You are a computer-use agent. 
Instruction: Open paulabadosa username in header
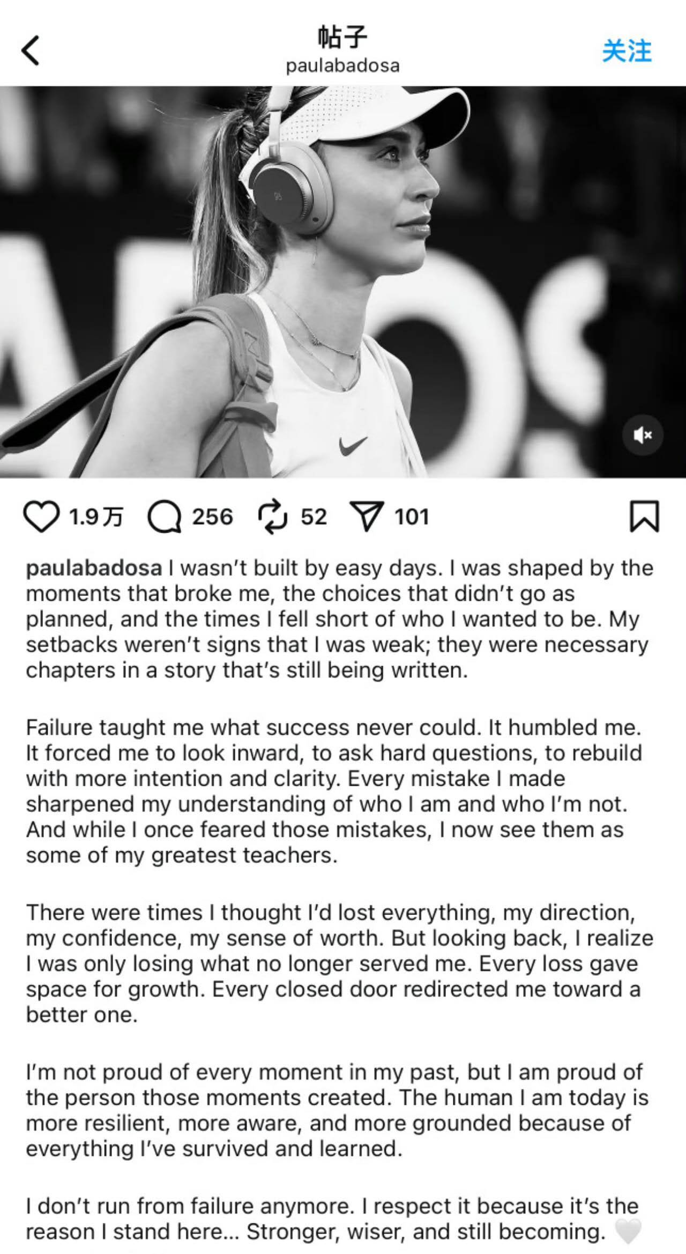pos(343,65)
